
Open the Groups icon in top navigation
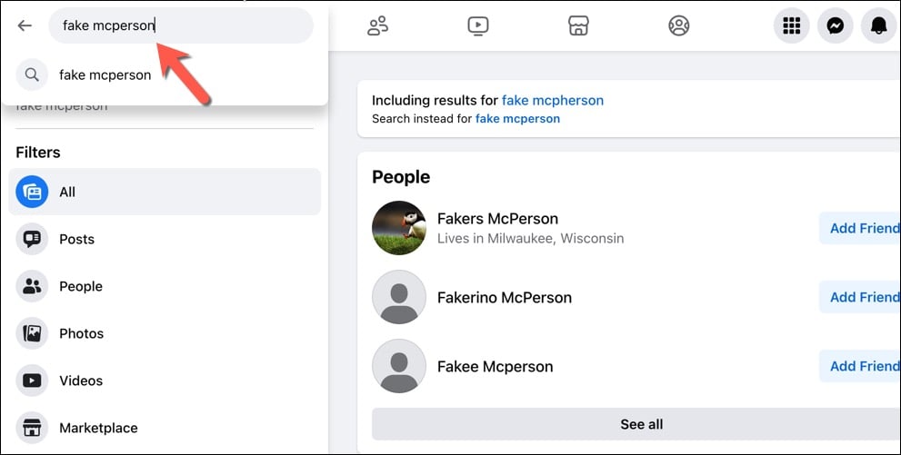point(678,25)
